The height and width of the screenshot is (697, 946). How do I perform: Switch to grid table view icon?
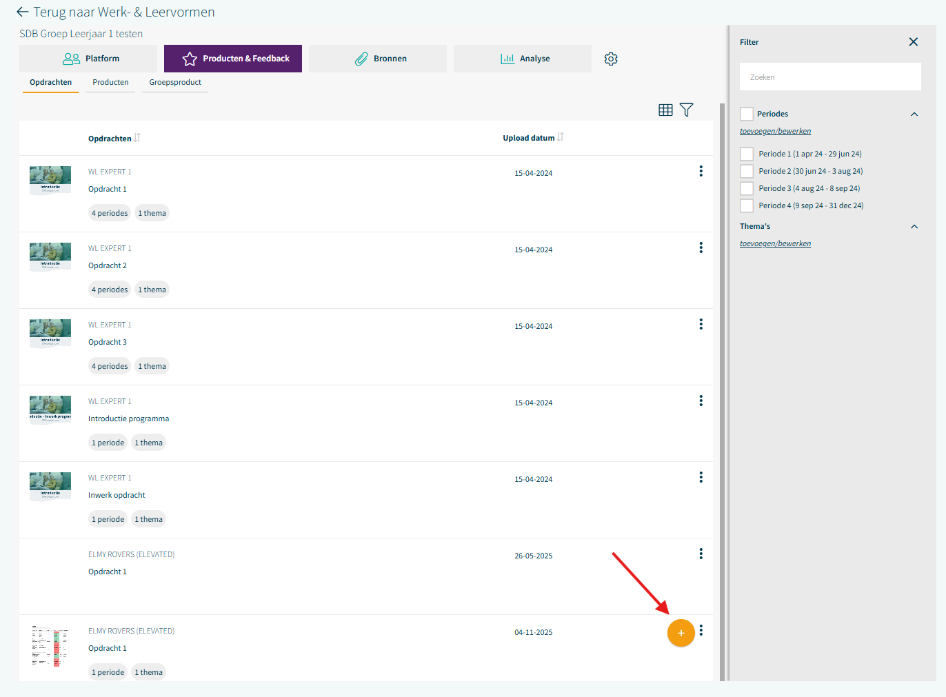665,110
